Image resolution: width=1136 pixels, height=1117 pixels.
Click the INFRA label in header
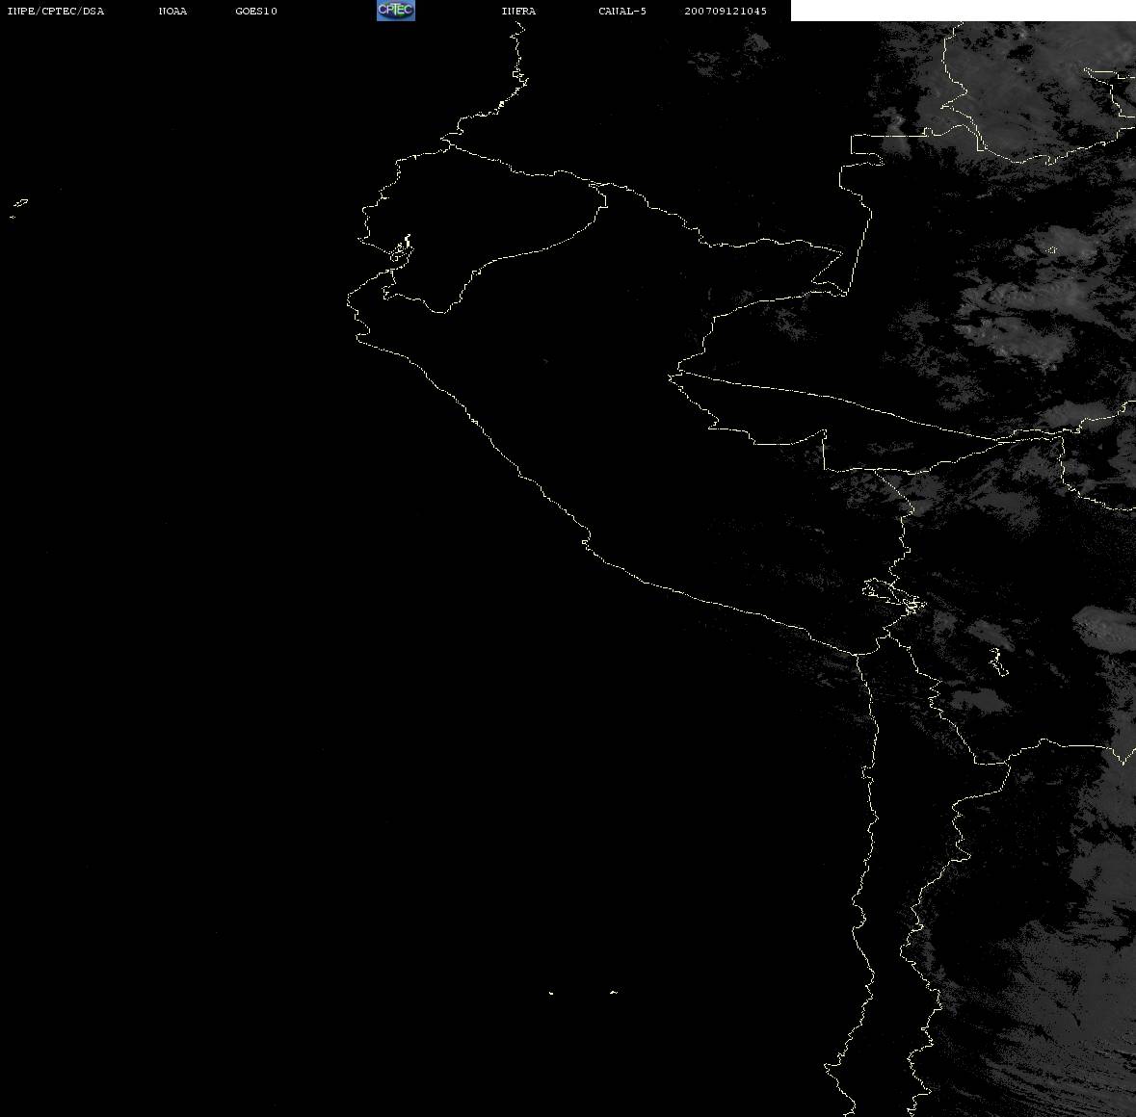point(518,11)
